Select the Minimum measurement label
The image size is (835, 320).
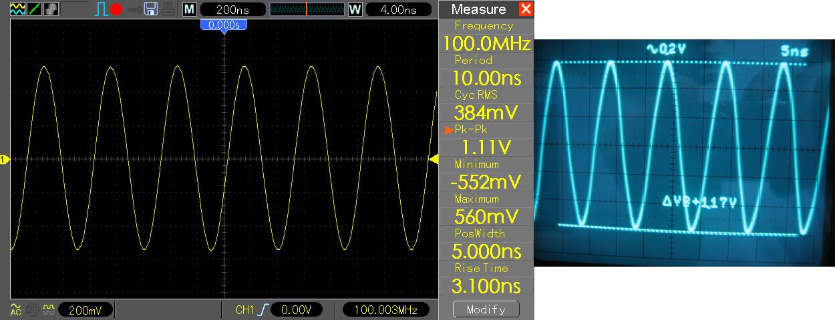click(477, 164)
